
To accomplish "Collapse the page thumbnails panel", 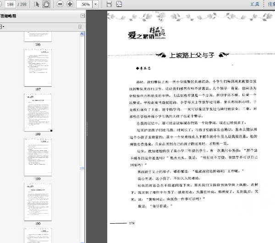I will (x=82, y=16).
